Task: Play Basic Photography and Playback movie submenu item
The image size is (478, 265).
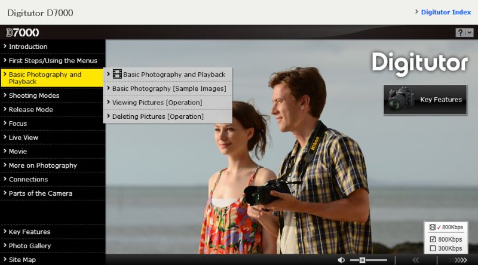Action: click(x=168, y=75)
